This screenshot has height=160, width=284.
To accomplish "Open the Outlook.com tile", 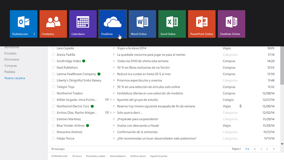I will pos(23,24).
